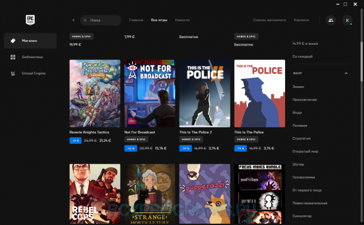This screenshot has height=225, width=364.
Task: Click the search magnifier icon
Action: [x=85, y=20]
